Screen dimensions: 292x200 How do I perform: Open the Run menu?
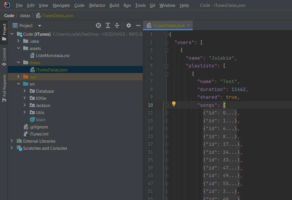[127, 5]
